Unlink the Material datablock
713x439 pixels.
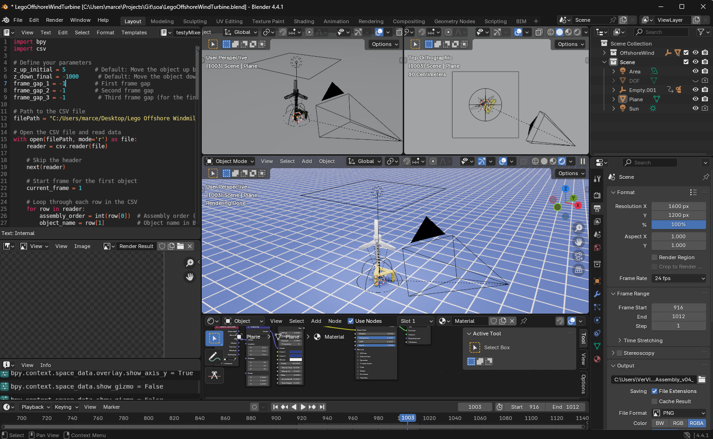[x=512, y=321]
